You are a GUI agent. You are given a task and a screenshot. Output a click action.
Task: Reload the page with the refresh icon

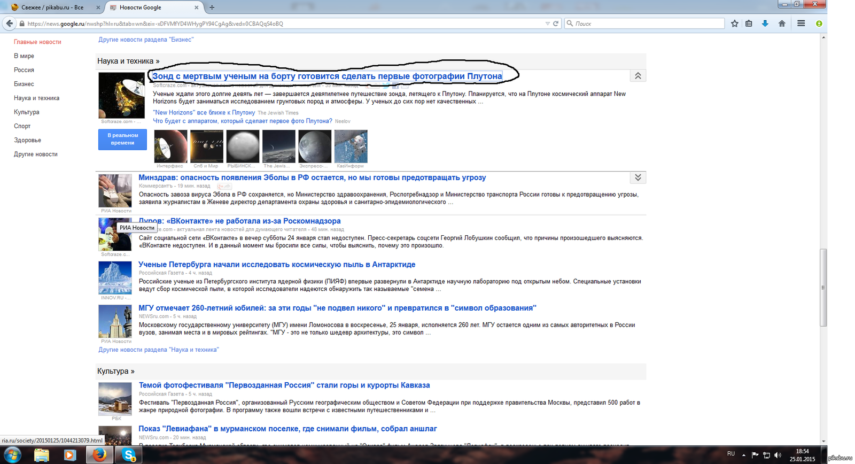(x=556, y=24)
